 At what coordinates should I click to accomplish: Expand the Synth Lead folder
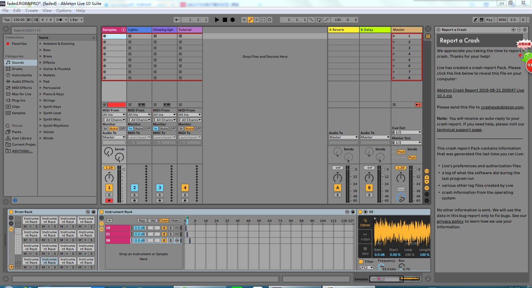click(x=41, y=113)
